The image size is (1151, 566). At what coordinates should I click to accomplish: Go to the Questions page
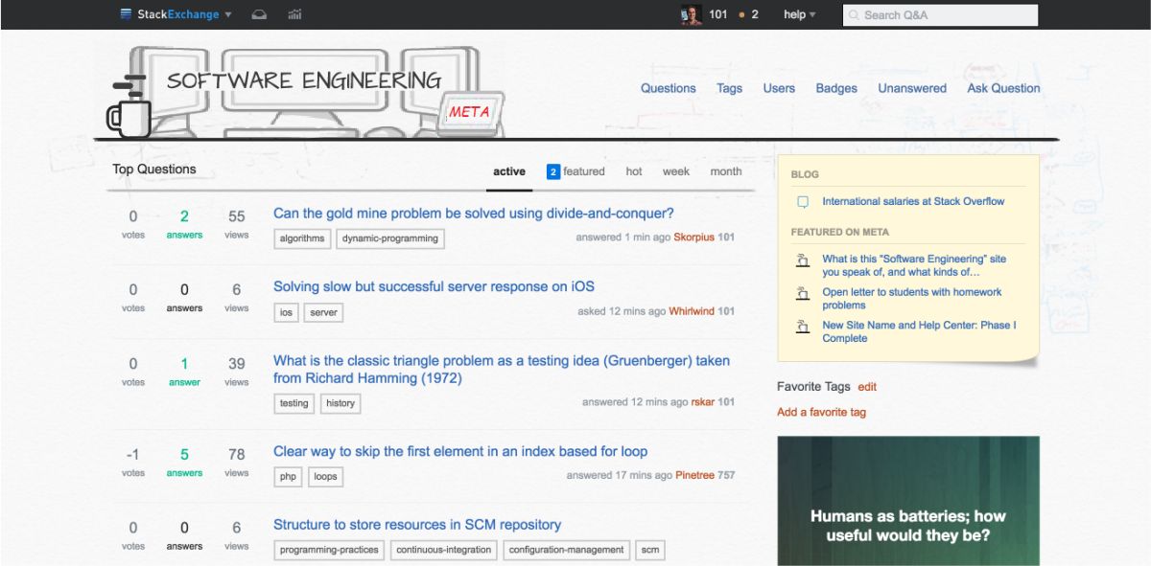[x=669, y=88]
